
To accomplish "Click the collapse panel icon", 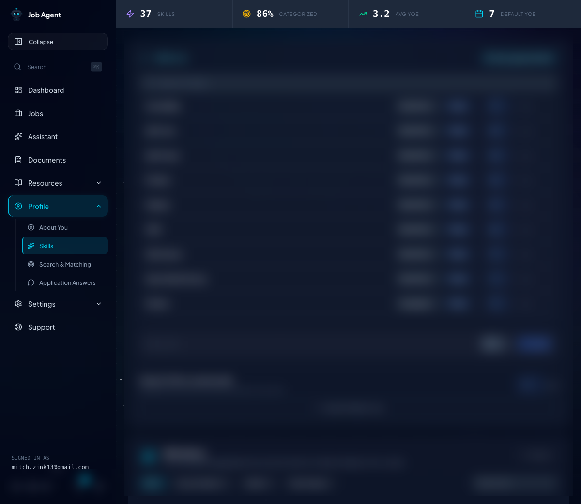I will (x=18, y=42).
